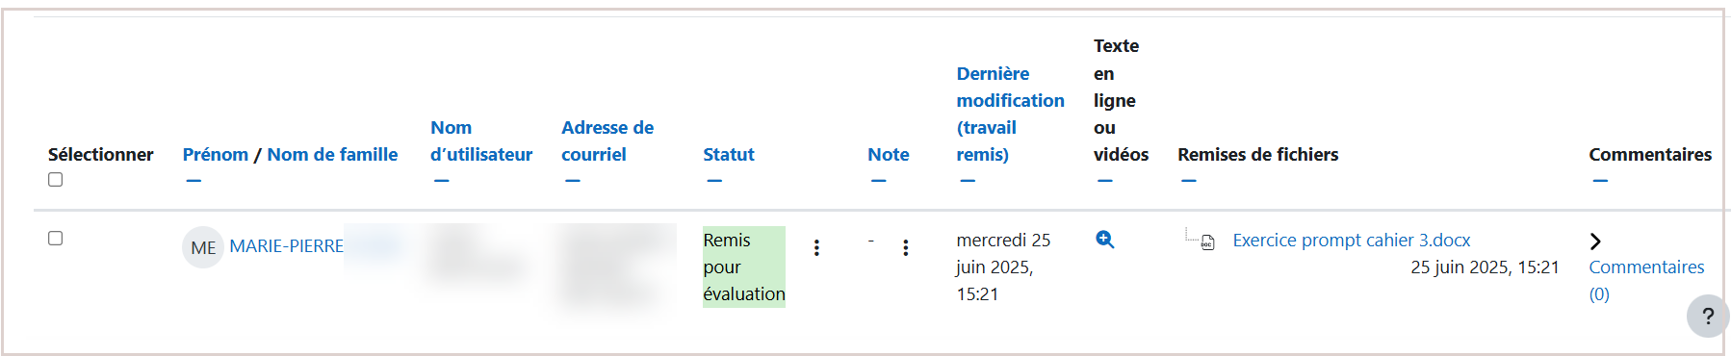Image resolution: width=1731 pixels, height=356 pixels.
Task: Open grade actions three-dot menu
Action: pos(905,247)
